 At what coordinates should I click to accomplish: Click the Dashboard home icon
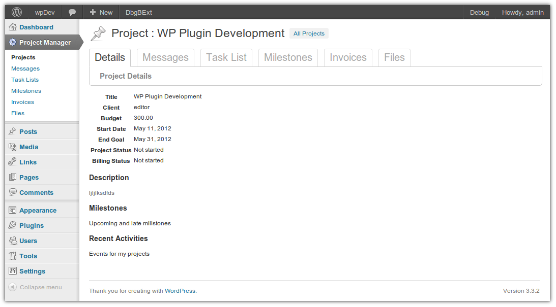click(x=13, y=27)
